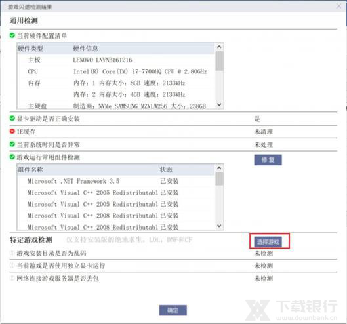Click 是 value for 显卡驱动是否正确安装
The width and height of the screenshot is (347, 324).
[x=257, y=119]
